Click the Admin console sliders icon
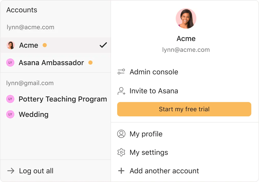This screenshot has height=182, width=259. [121, 72]
